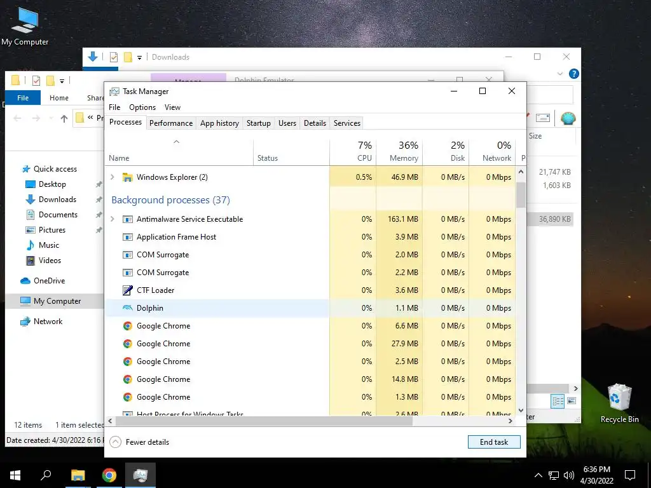Viewport: 651px width, 488px height.
Task: Sort processes by Disk column
Action: (x=446, y=151)
